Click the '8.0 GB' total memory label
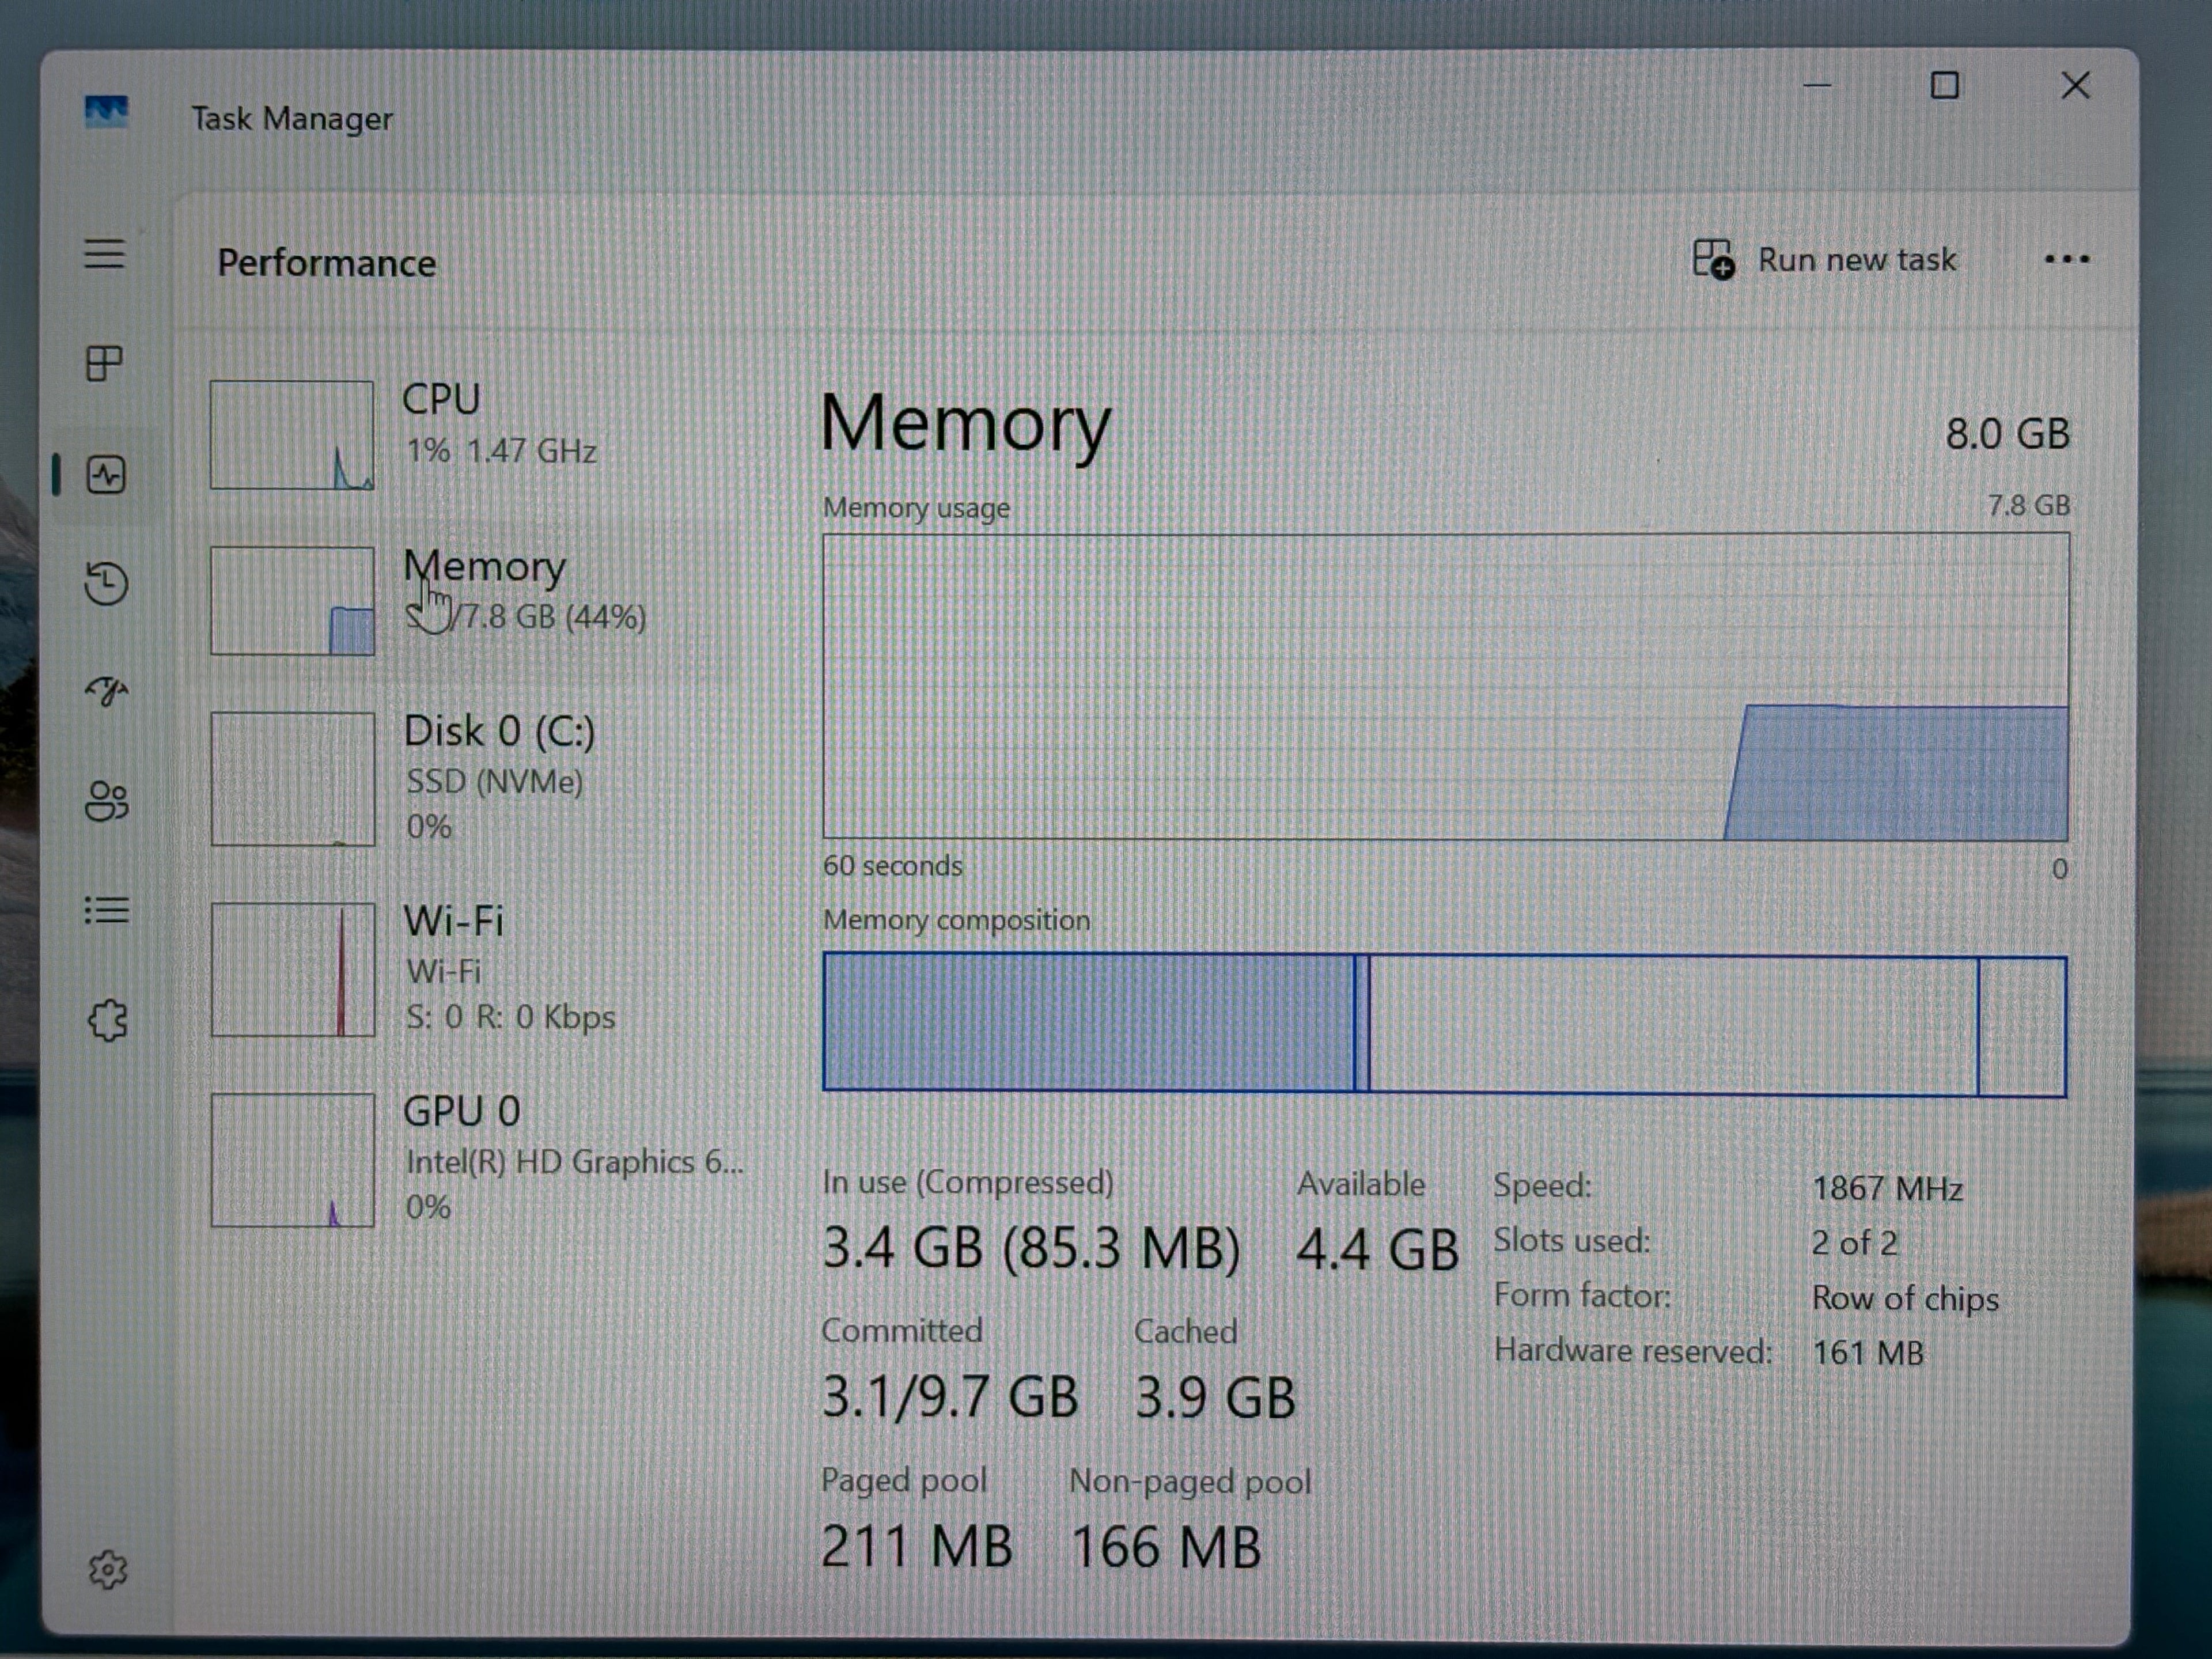The image size is (2212, 1659). [2007, 434]
